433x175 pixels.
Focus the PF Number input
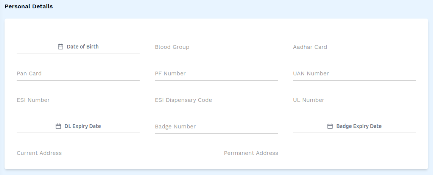pyautogui.click(x=216, y=74)
